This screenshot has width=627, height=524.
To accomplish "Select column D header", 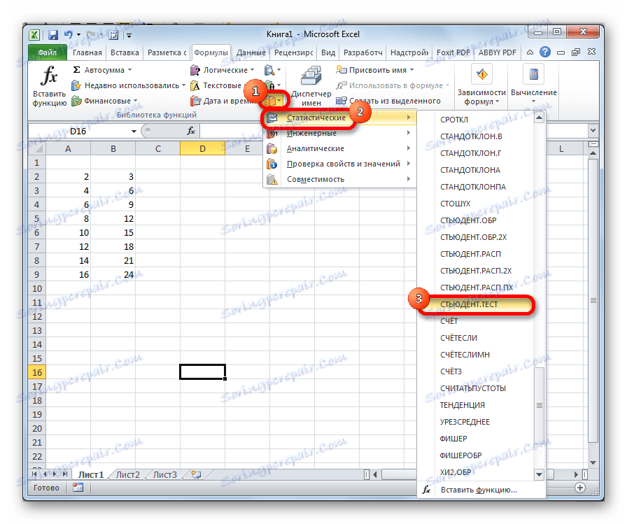I will tap(202, 149).
